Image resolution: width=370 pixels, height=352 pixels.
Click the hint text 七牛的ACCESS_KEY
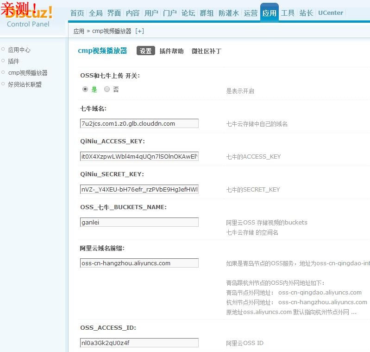(x=253, y=157)
